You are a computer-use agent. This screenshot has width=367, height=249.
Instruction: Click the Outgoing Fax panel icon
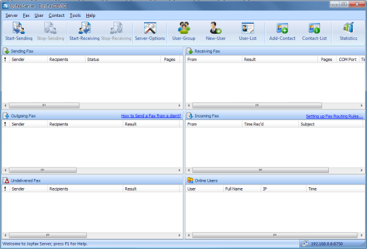[x=6, y=115]
